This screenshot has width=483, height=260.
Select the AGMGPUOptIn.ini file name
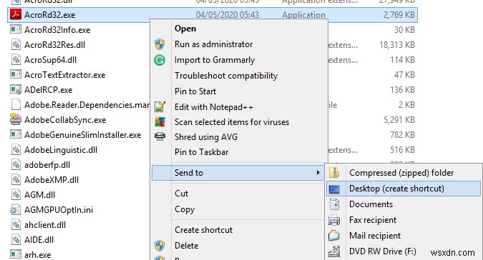point(59,210)
